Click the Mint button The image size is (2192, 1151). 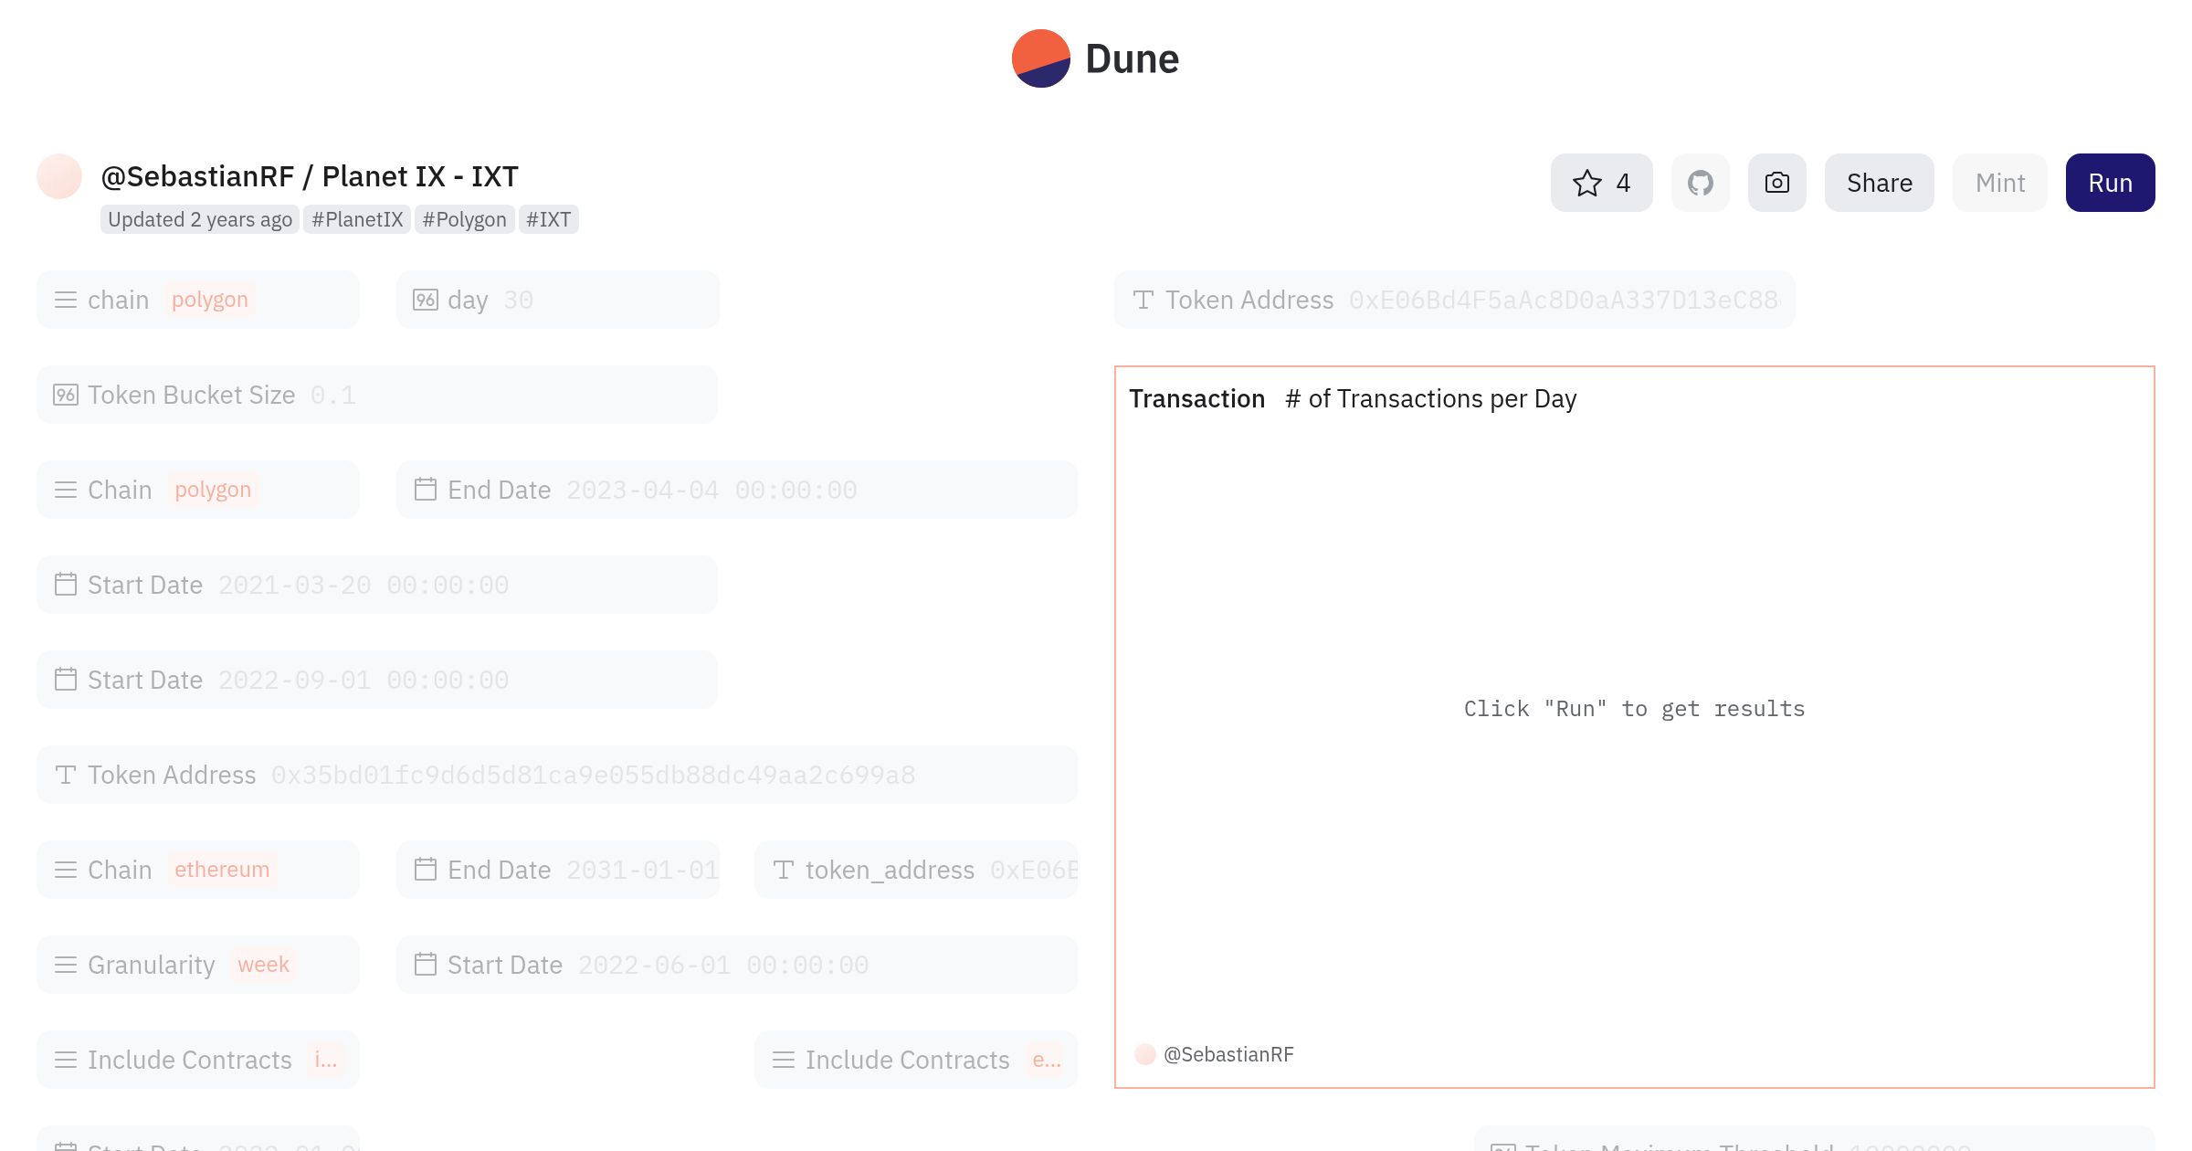tap(2000, 183)
